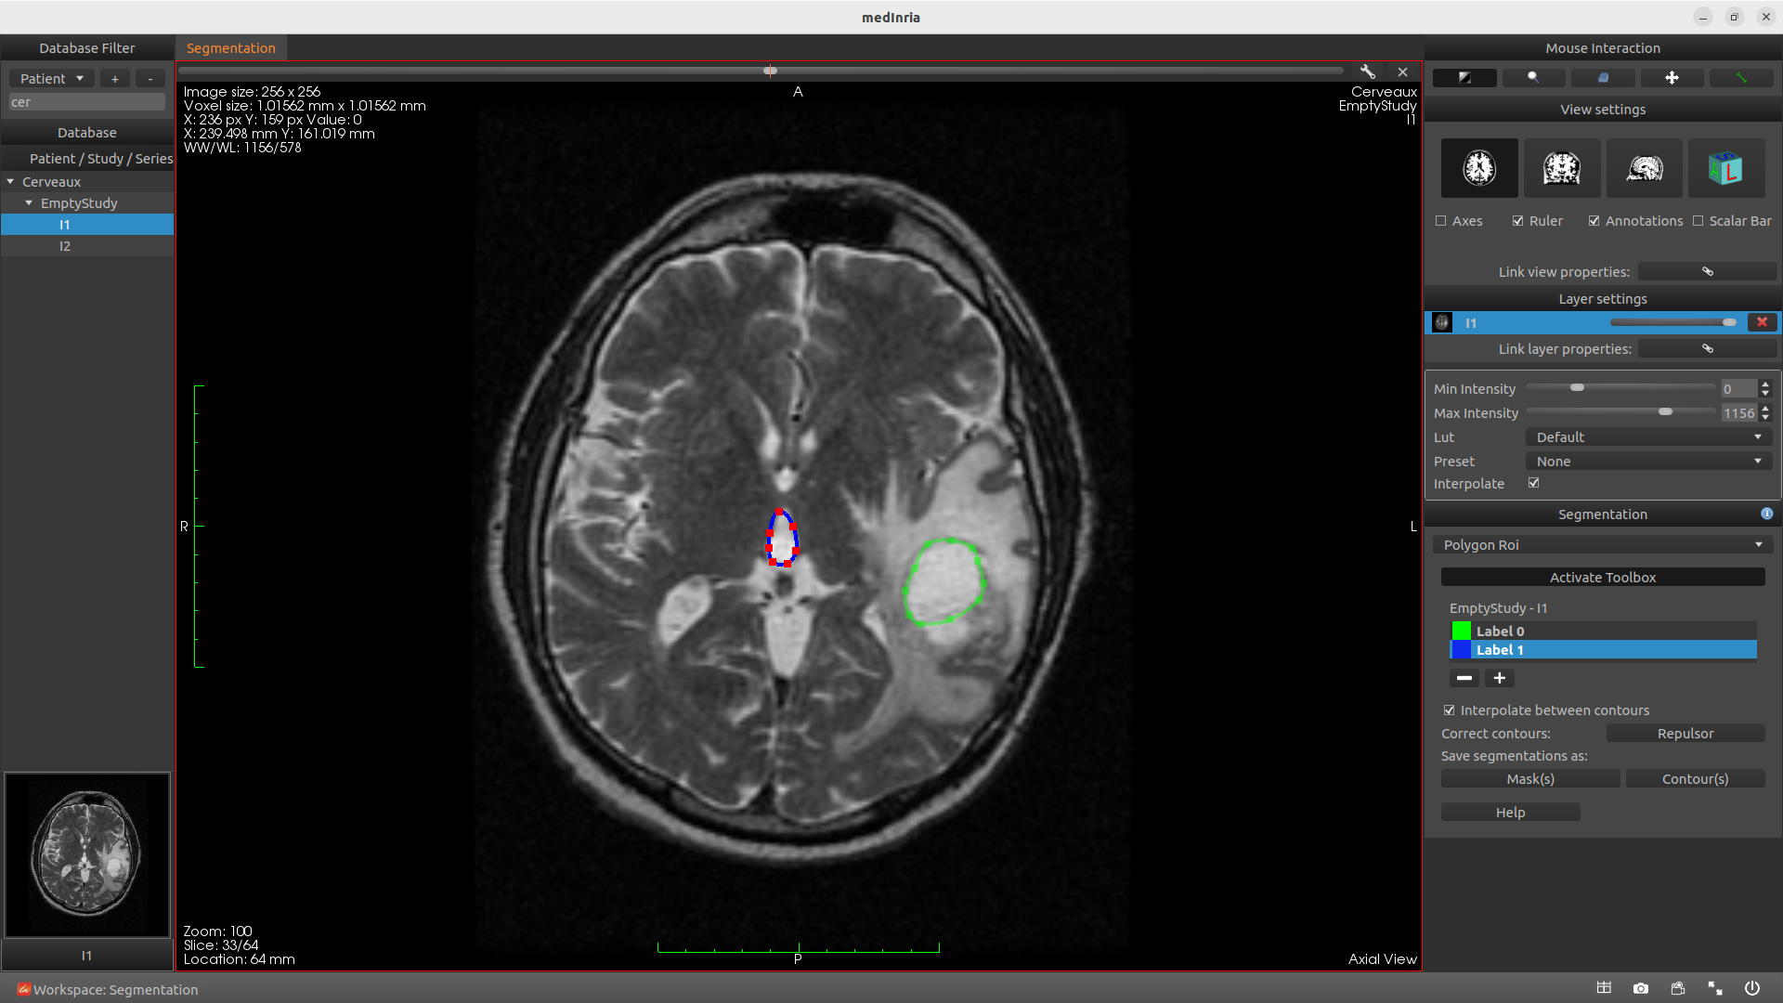The image size is (1783, 1003).
Task: Open the view layout grid icon
Action: click(x=1604, y=988)
